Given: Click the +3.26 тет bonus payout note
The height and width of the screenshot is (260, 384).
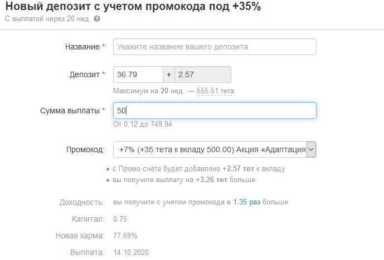Looking at the screenshot, I should (x=184, y=180).
